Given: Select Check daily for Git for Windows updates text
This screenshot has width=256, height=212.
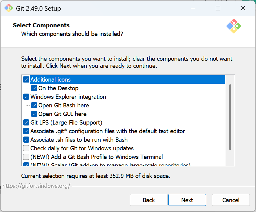Looking at the screenshot, I should click(x=82, y=148).
